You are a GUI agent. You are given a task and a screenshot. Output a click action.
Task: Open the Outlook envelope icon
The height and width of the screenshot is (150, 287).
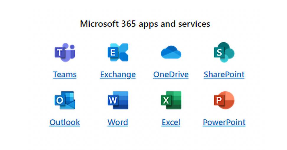coord(65,100)
